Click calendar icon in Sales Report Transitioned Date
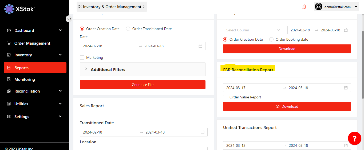364x150 pixels. point(203,132)
